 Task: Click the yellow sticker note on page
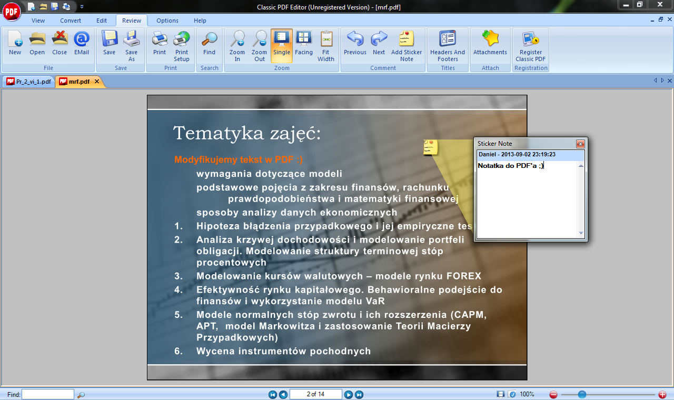(x=430, y=147)
